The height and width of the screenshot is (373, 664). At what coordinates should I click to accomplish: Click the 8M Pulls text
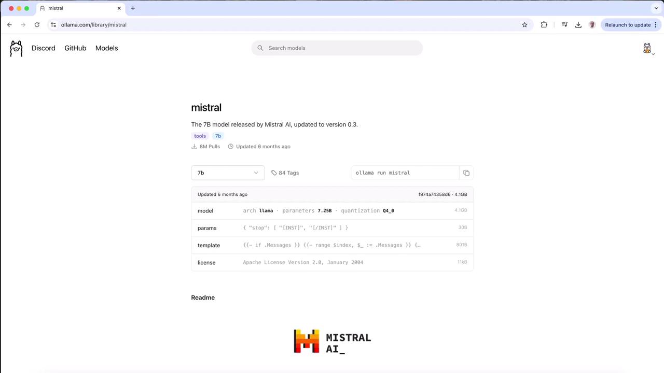point(210,147)
